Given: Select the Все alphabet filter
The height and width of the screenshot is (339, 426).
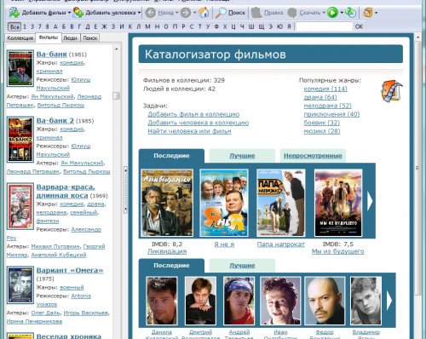Looking at the screenshot, I should pos(14,26).
